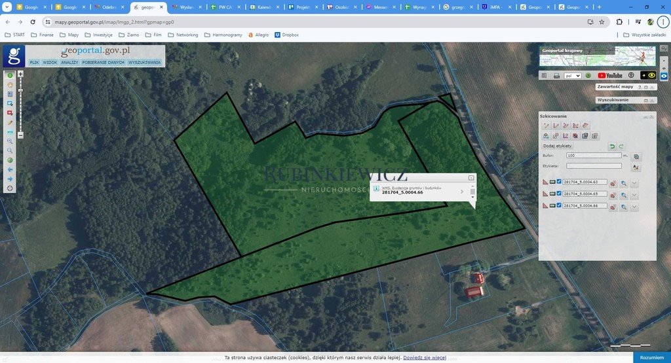
Task: Click the next view right arrow
Action: (10, 179)
